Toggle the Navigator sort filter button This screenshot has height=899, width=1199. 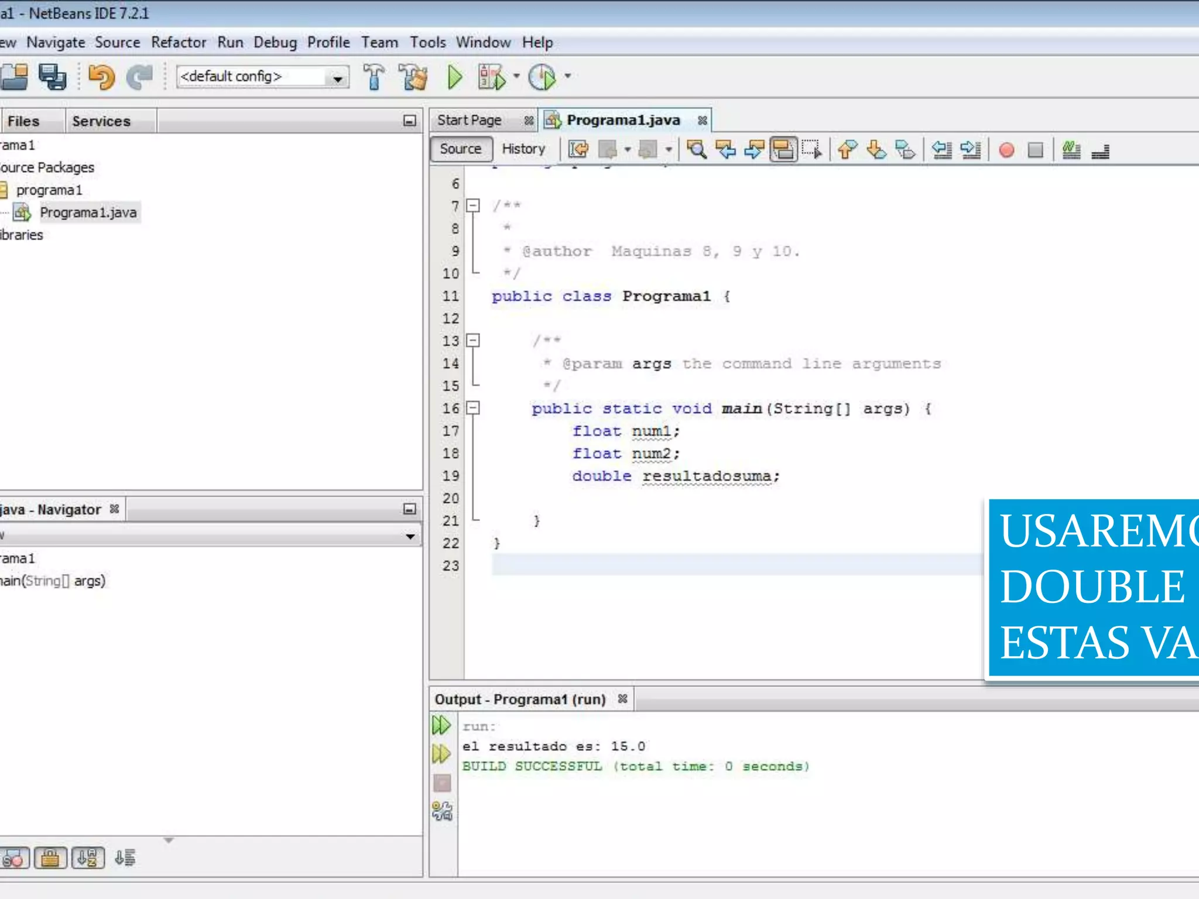88,859
